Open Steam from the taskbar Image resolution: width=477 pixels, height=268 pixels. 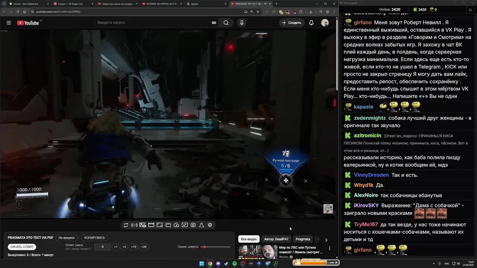(226, 264)
